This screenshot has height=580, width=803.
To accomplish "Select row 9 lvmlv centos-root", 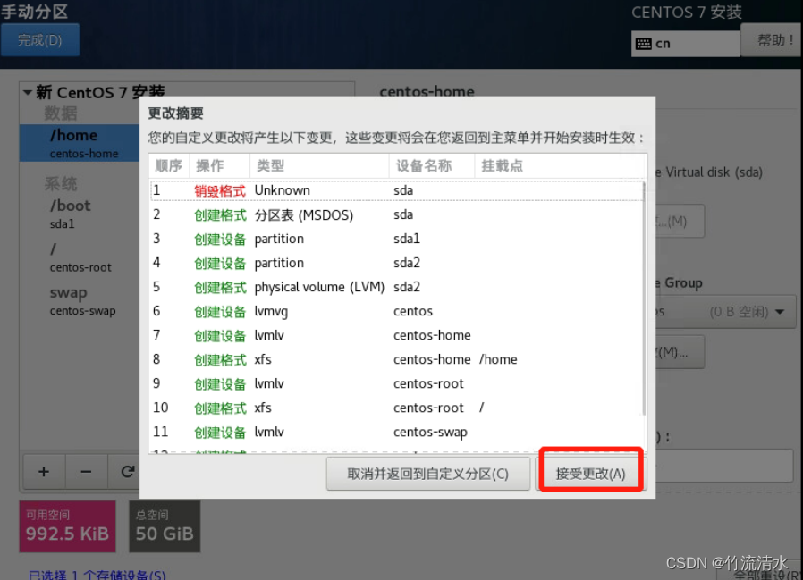I will pos(396,383).
